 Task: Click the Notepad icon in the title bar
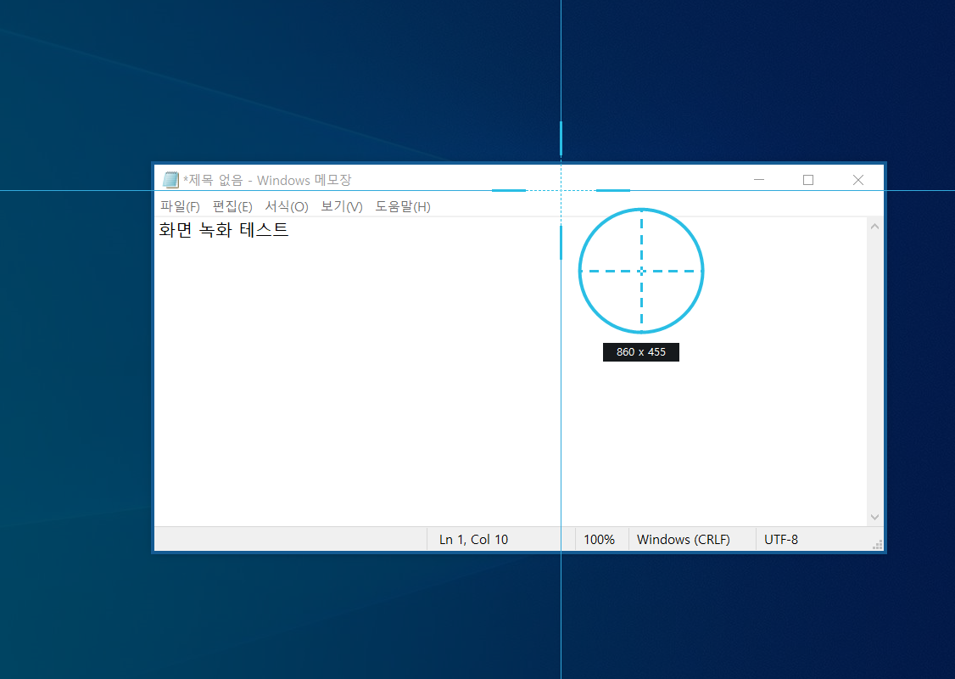pyautogui.click(x=172, y=179)
